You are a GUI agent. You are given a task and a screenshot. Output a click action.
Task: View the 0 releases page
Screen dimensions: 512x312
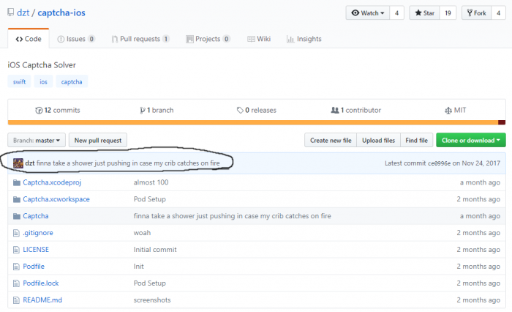257,110
